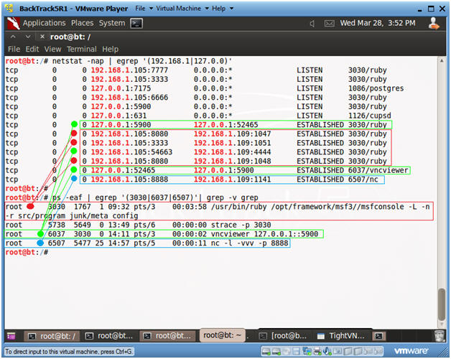This screenshot has height=359, width=451.
Task: Click the volume speaker icon
Action: [x=312, y=23]
